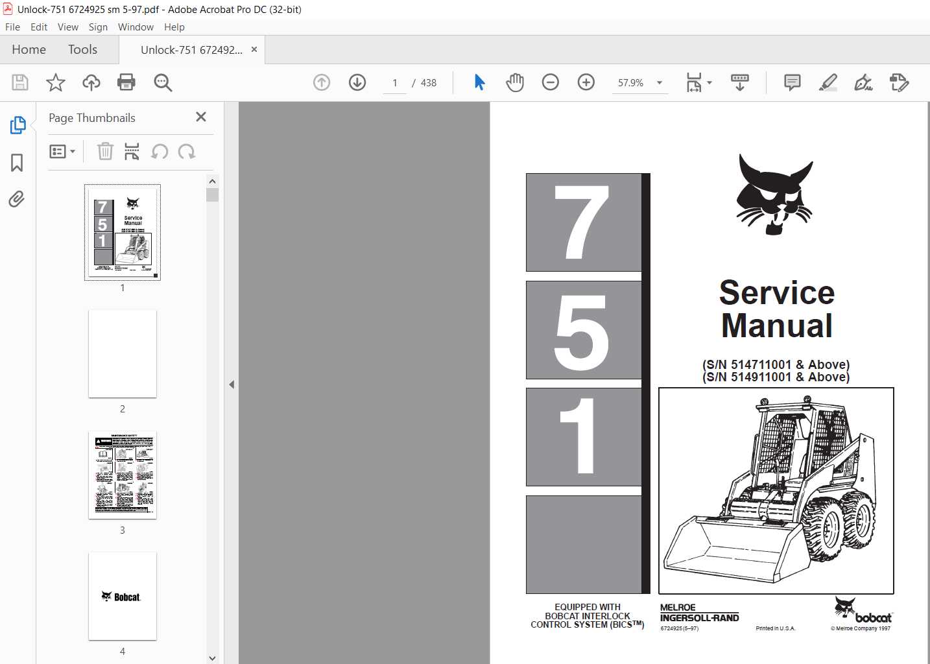Add a sticky note comment

tap(793, 82)
